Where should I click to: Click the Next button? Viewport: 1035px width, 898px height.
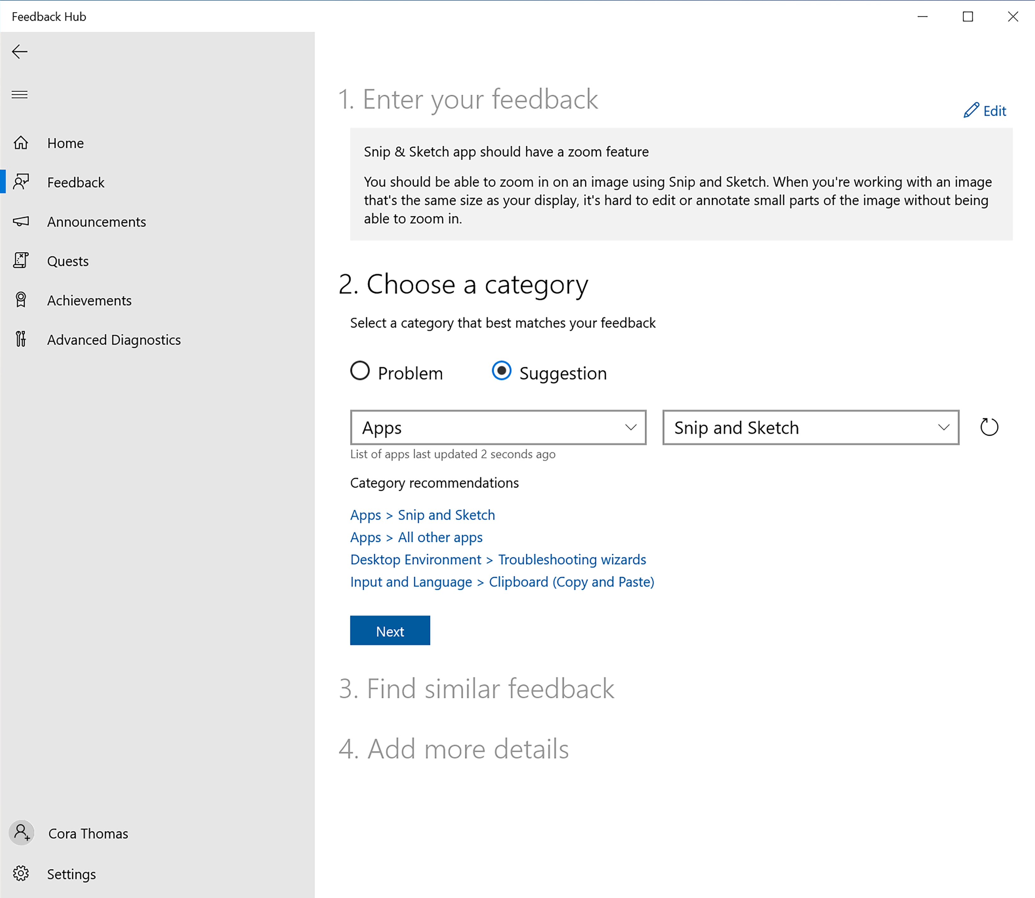click(390, 631)
